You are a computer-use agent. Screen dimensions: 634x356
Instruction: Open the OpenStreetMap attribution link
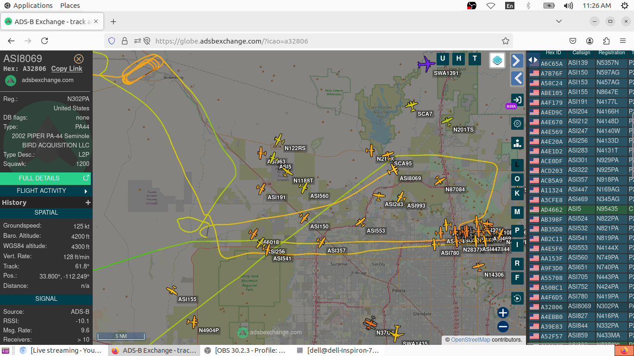pos(470,340)
